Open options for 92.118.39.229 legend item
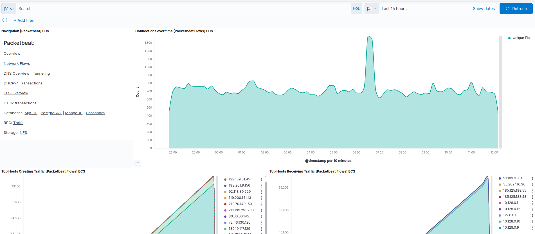Screen dimensions: 535x234 262,192
